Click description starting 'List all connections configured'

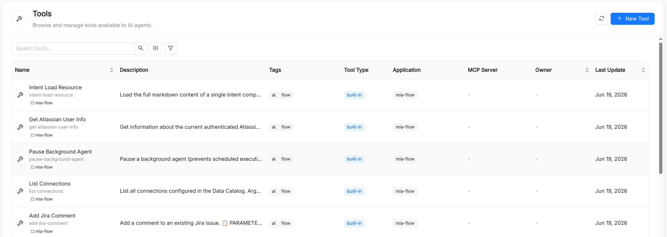190,191
